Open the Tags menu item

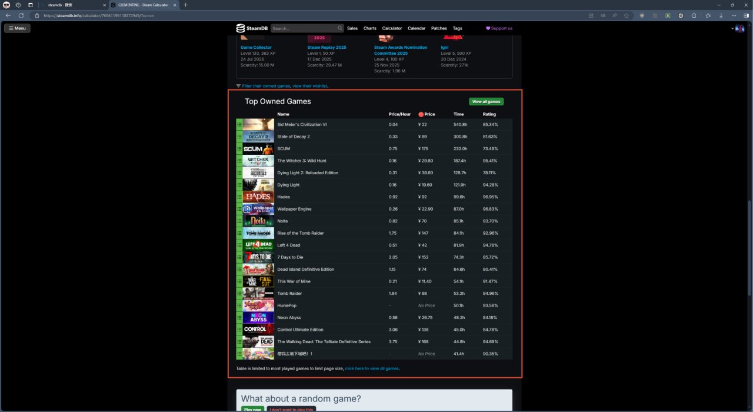click(458, 28)
